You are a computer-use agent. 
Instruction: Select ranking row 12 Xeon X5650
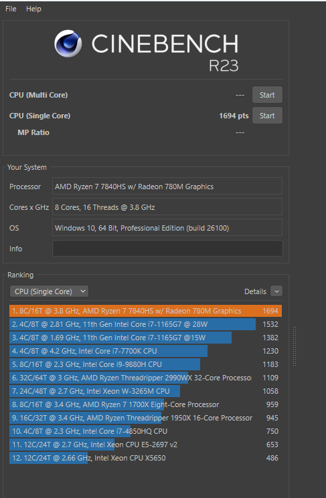145,458
